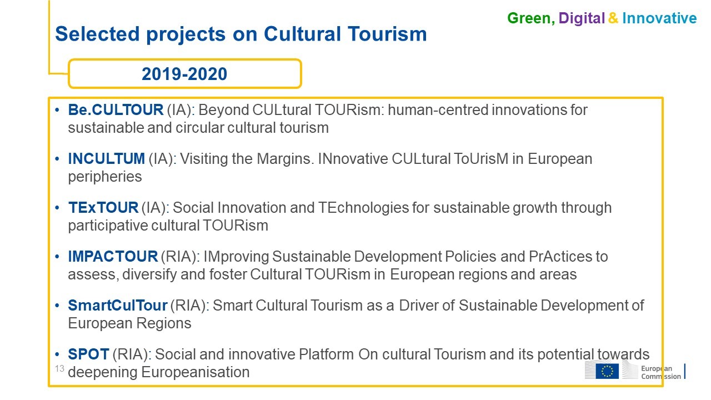The height and width of the screenshot is (400, 711).
Task: Click the "INCULTUM" project name
Action: pyautogui.click(x=106, y=159)
